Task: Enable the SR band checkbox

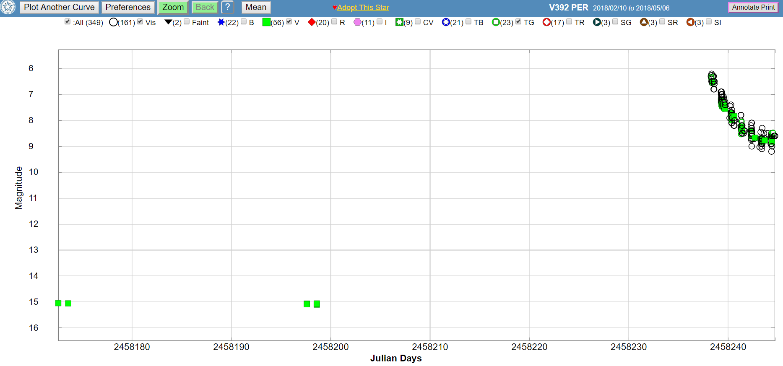Action: pos(662,21)
